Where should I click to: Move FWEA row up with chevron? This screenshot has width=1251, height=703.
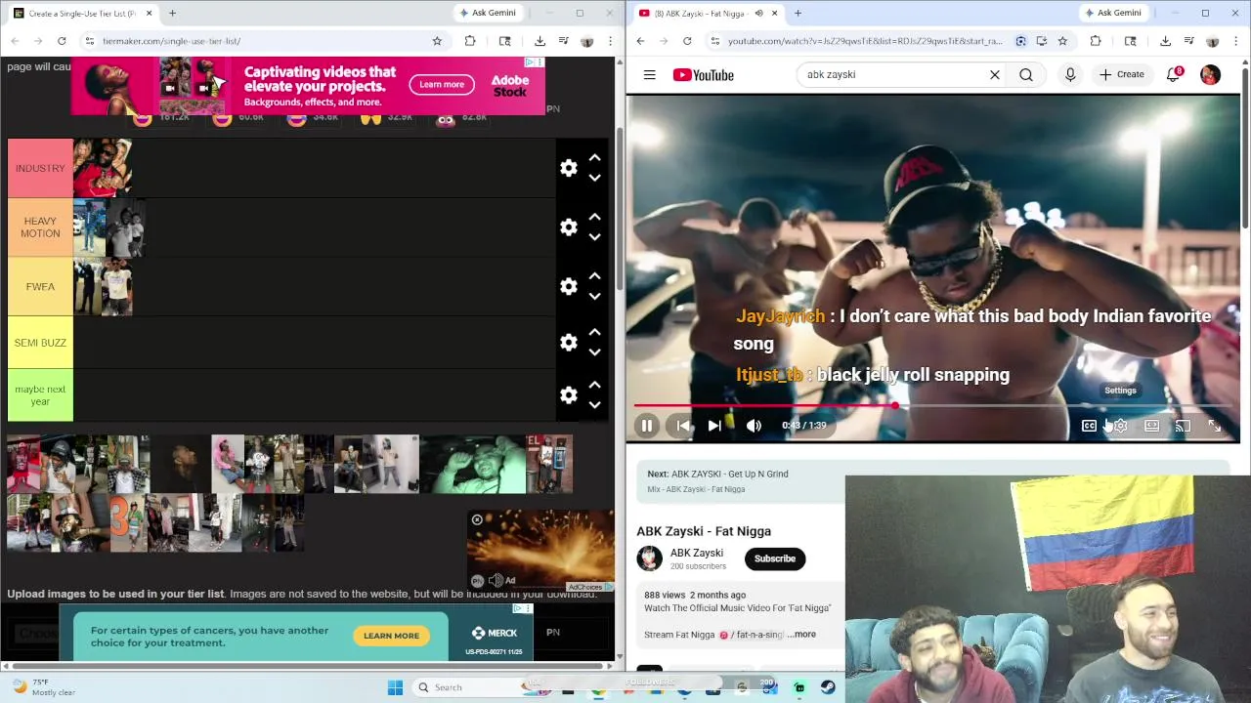[594, 276]
